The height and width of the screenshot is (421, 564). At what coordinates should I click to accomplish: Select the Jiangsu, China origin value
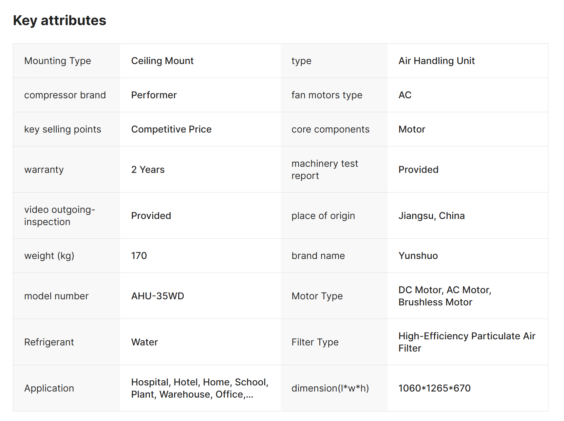coord(431,216)
